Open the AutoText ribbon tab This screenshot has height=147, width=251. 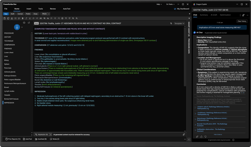(66, 9)
